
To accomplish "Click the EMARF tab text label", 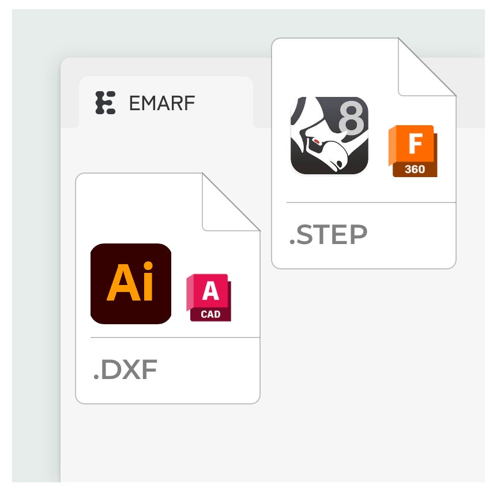I will 162,103.
